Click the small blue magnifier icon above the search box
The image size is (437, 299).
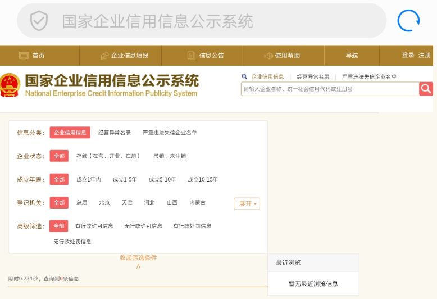pyautogui.click(x=244, y=76)
